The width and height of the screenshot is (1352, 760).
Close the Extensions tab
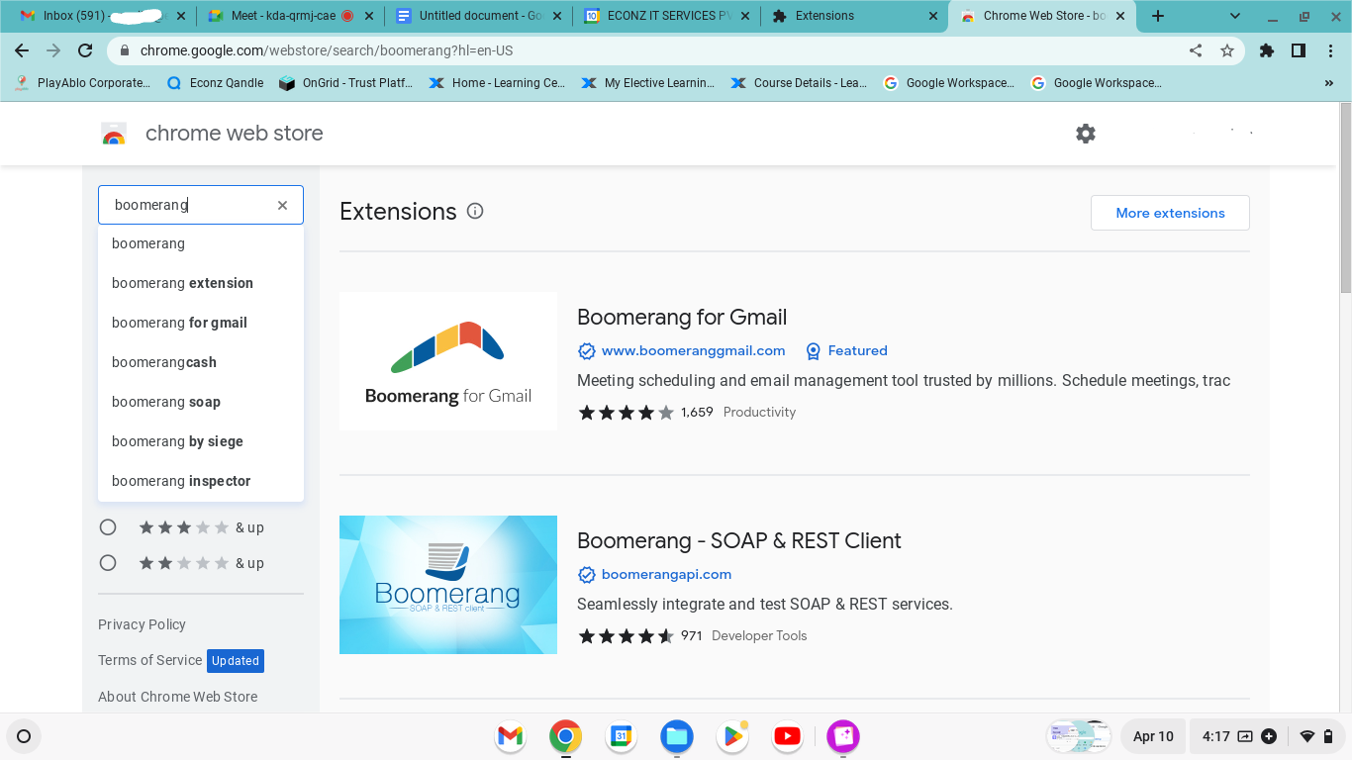[x=933, y=16]
